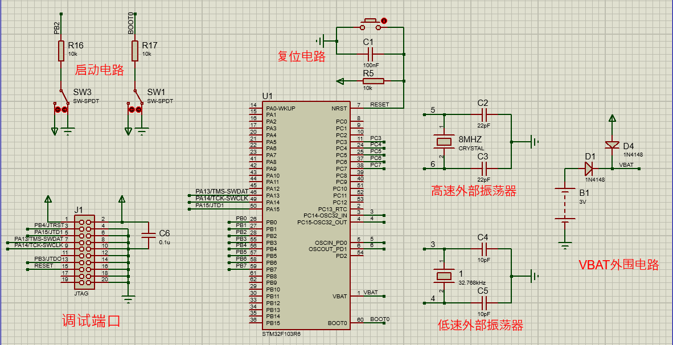This screenshot has height=345, width=673.
Task: Click the ground symbol below battery B1
Action: pos(566,247)
